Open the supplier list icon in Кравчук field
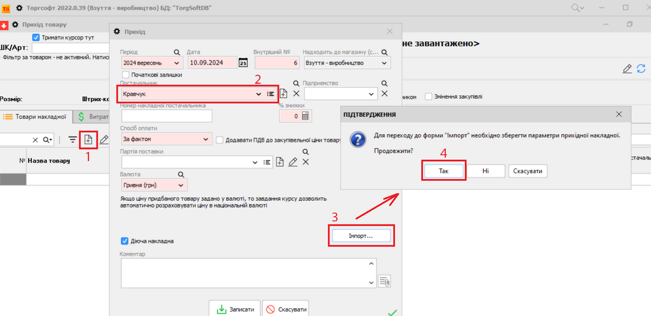This screenshot has width=651, height=316. (270, 94)
